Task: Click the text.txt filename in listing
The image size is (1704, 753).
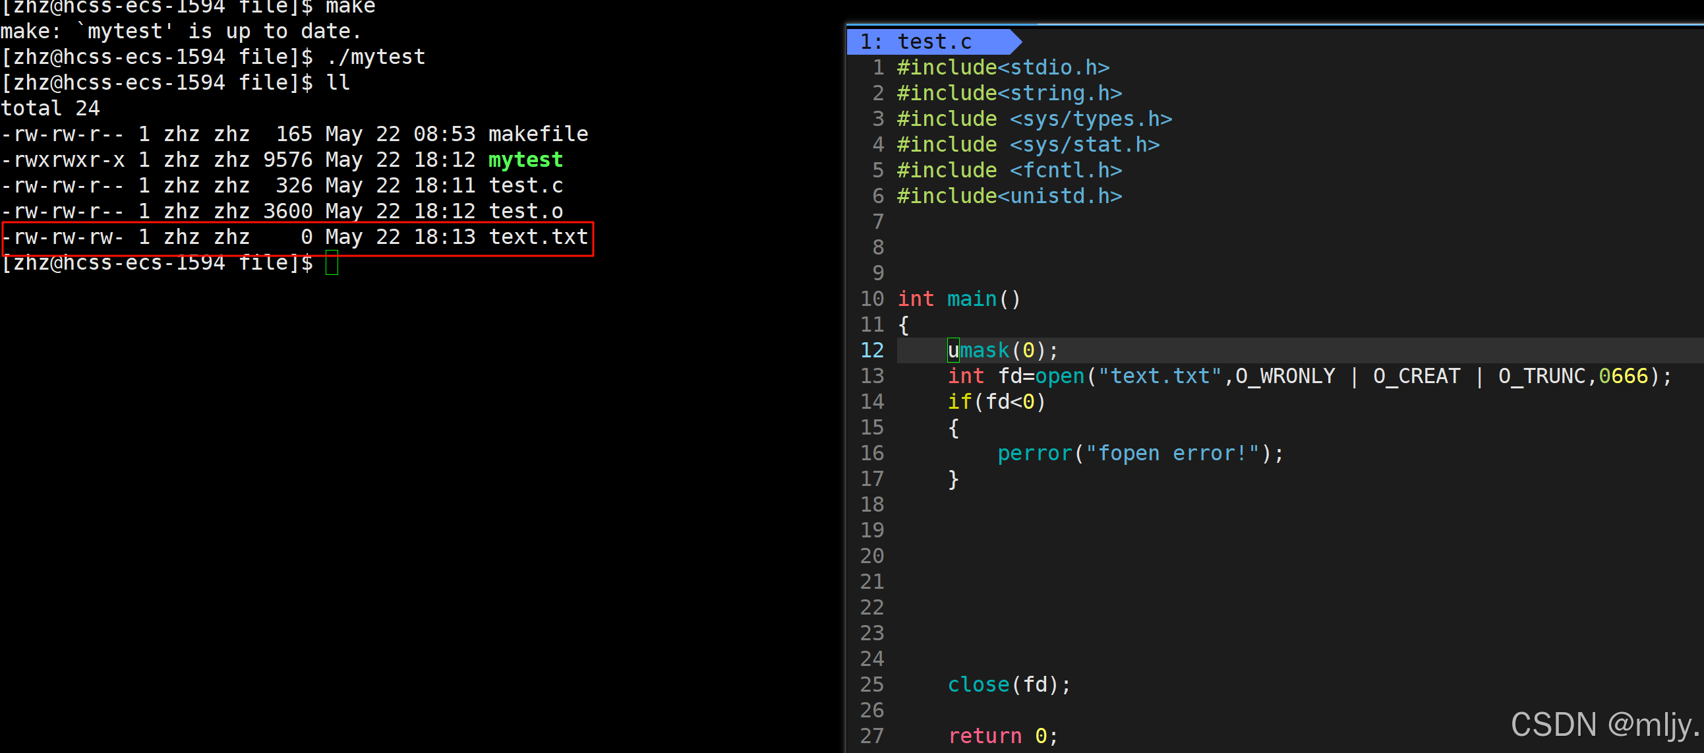Action: tap(538, 237)
